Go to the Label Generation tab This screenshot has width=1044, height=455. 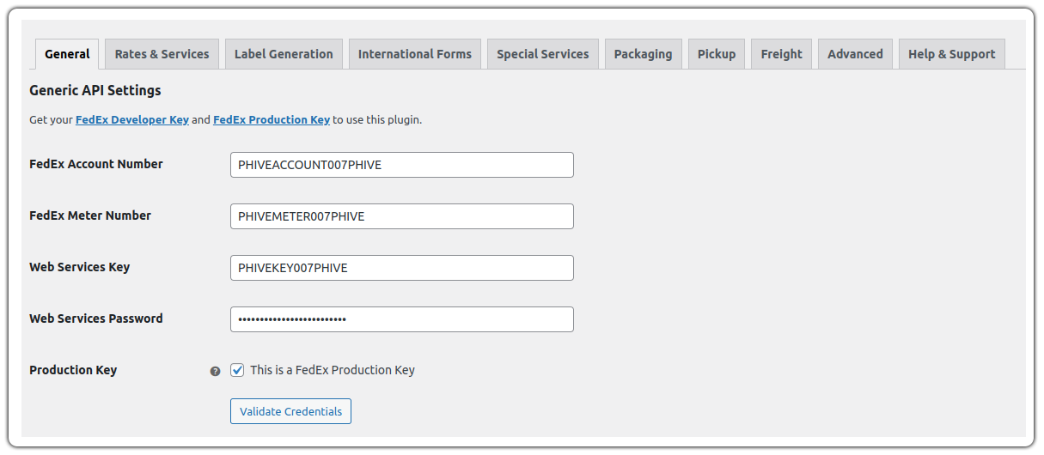[284, 54]
